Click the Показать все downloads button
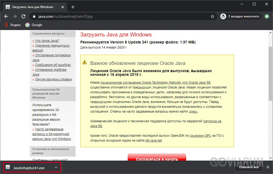Image resolution: width=273 pixels, height=174 pixels. 249,167
